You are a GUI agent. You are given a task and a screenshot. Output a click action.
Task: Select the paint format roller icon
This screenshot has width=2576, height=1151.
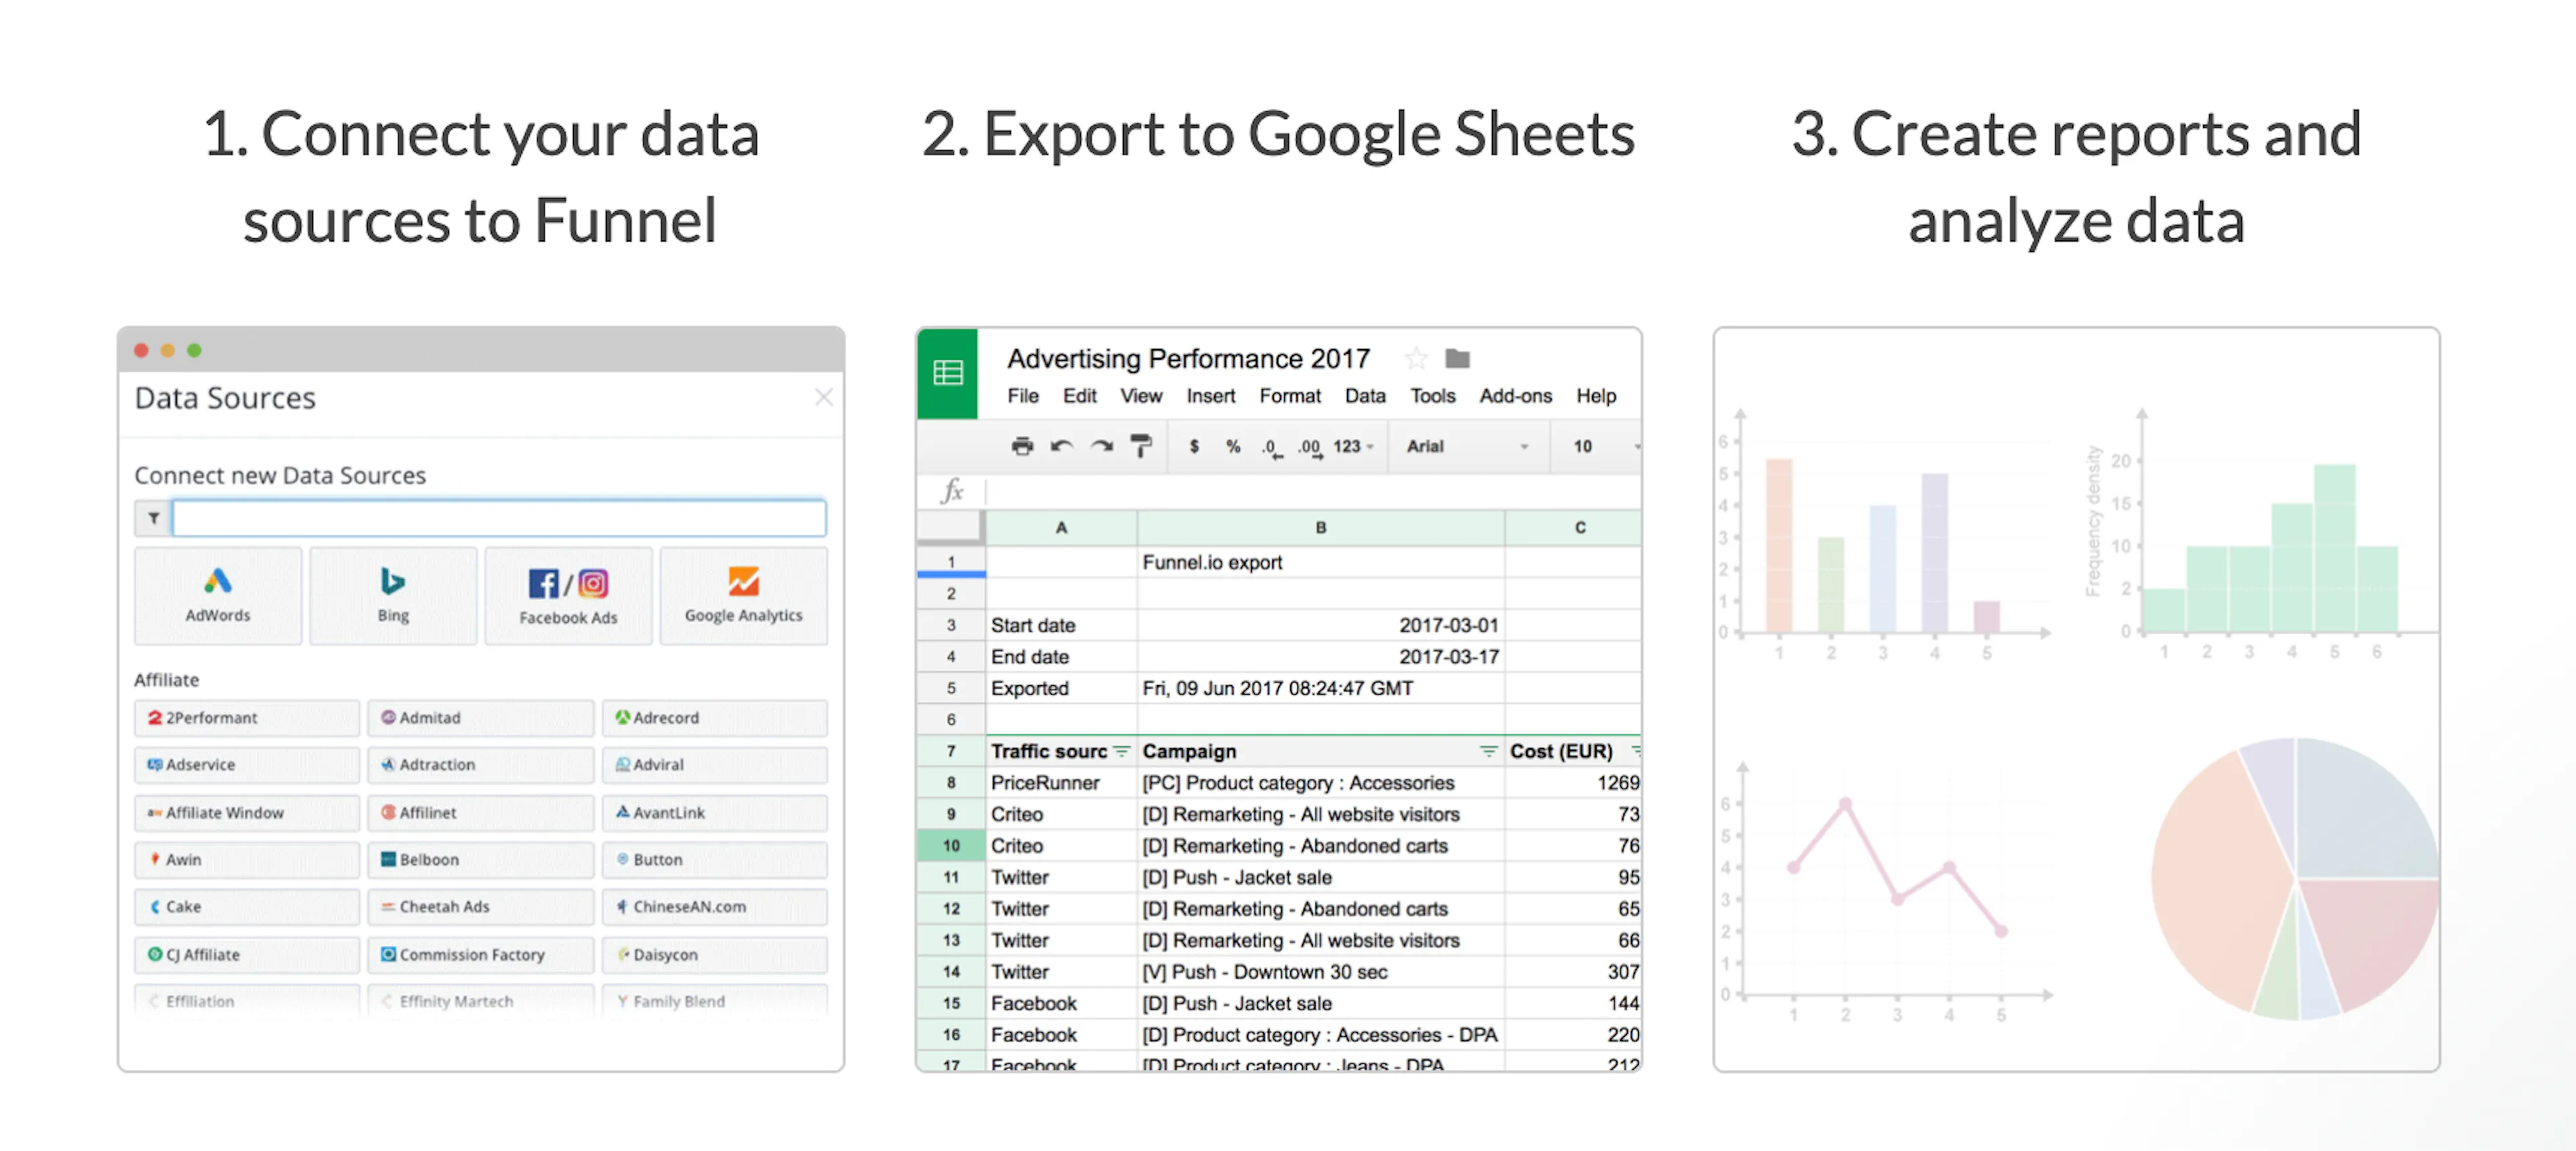1140,446
